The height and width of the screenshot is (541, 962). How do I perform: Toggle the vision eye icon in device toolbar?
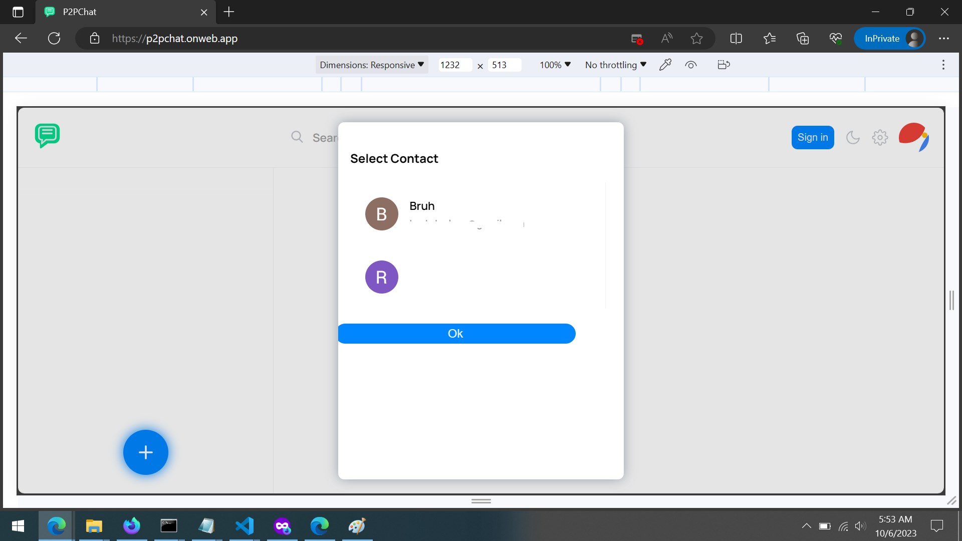click(690, 65)
